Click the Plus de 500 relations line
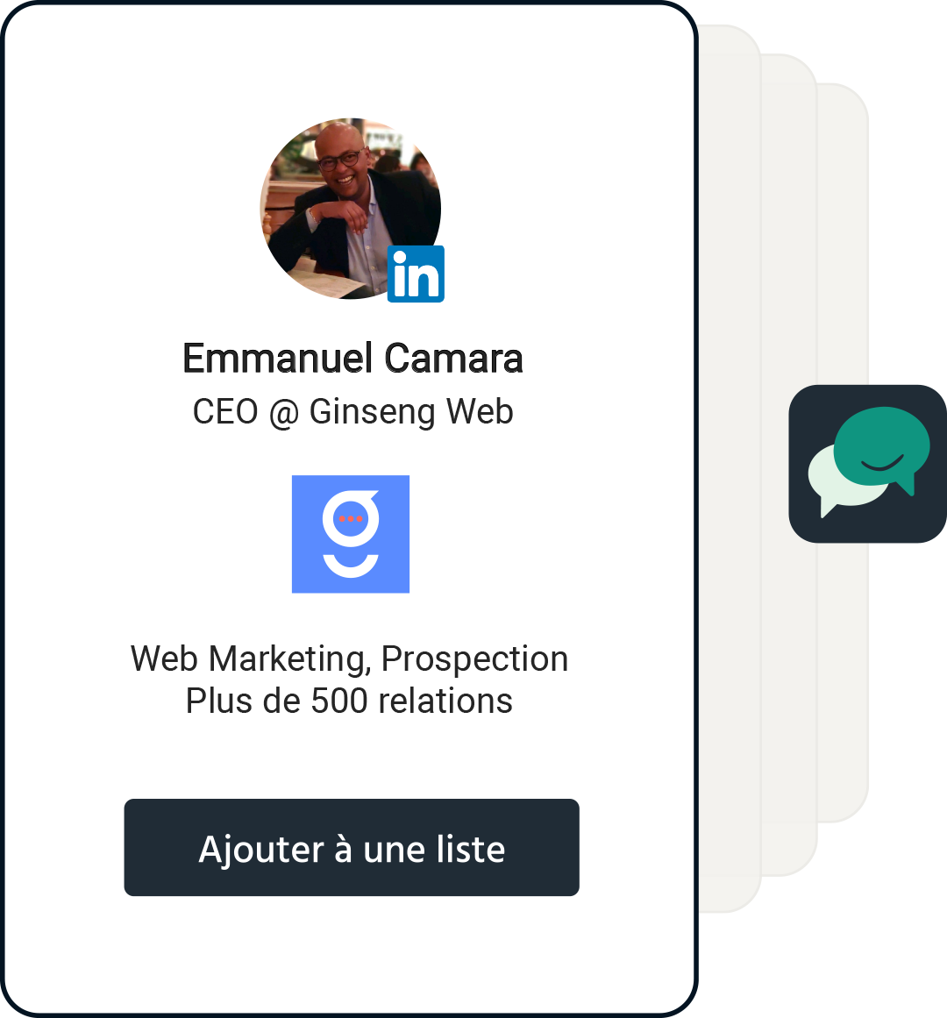This screenshot has height=1018, width=947. tap(349, 701)
